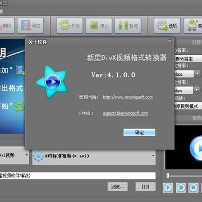Open the 选项 options toolbar button

pos(167,26)
